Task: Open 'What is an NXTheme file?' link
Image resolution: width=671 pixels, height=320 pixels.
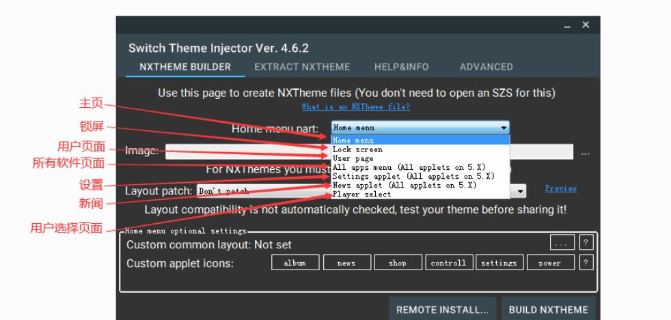Action: point(355,107)
